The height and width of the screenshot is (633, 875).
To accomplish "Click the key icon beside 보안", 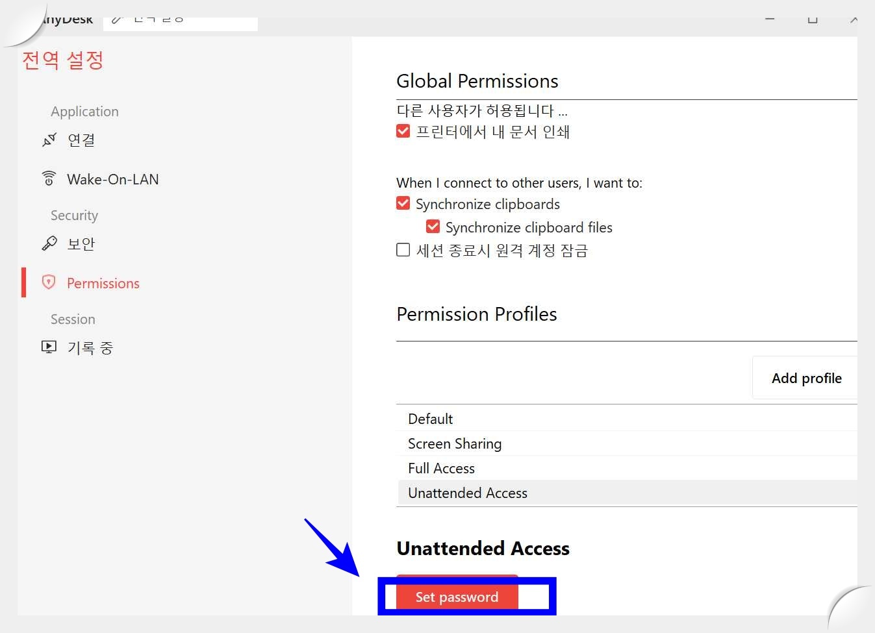I will coord(49,243).
